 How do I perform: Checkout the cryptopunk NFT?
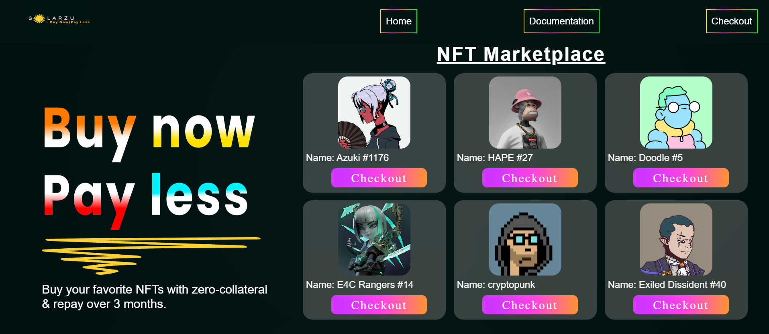tap(530, 305)
